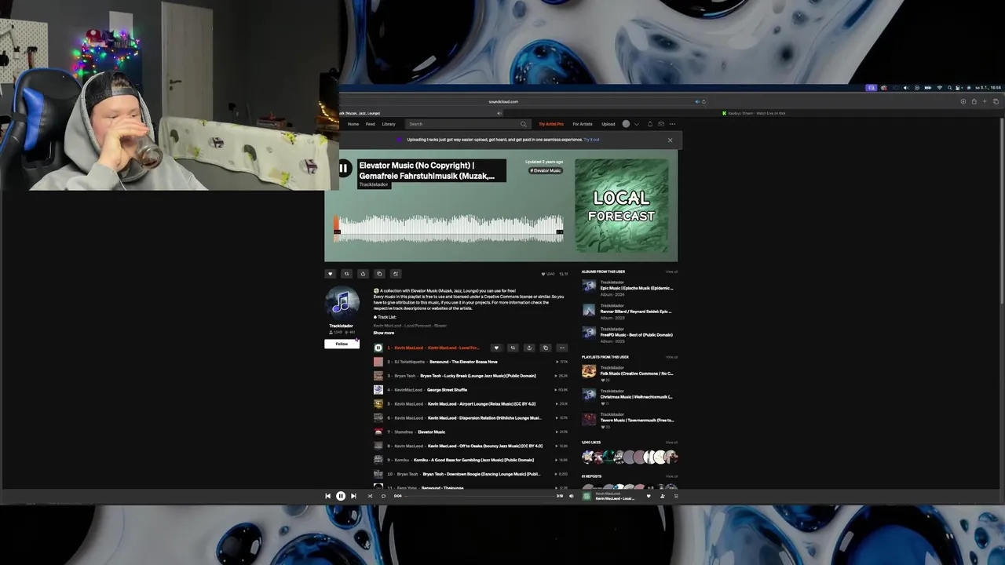Open the Tavern Music playlist thumbnail
This screenshot has height=565, width=1005.
[589, 419]
